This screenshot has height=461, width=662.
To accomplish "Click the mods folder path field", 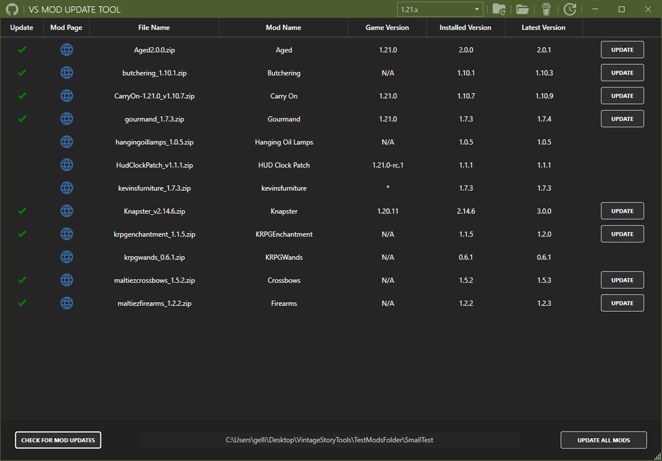I will (329, 440).
